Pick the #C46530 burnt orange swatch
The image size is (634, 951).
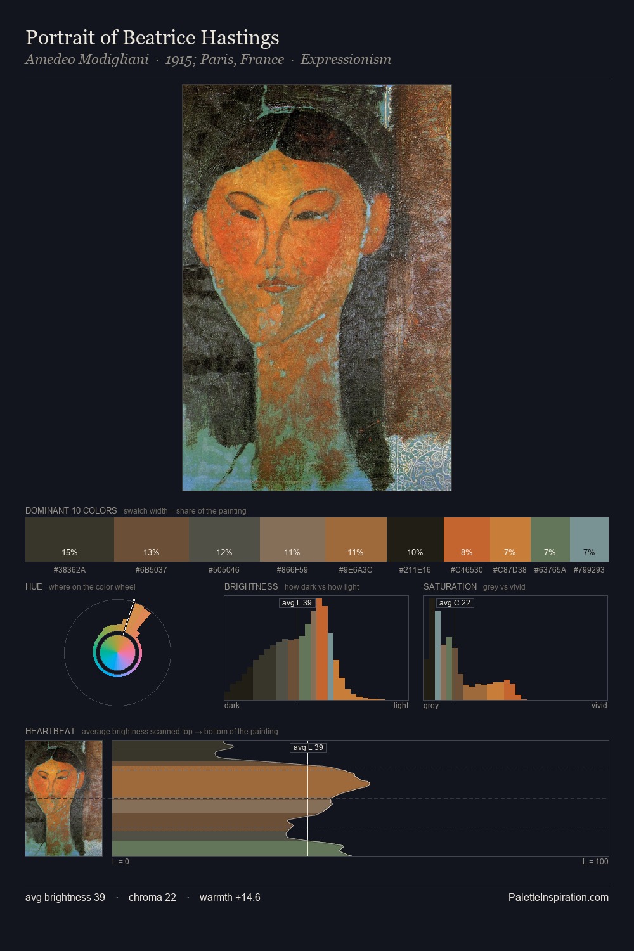(467, 540)
